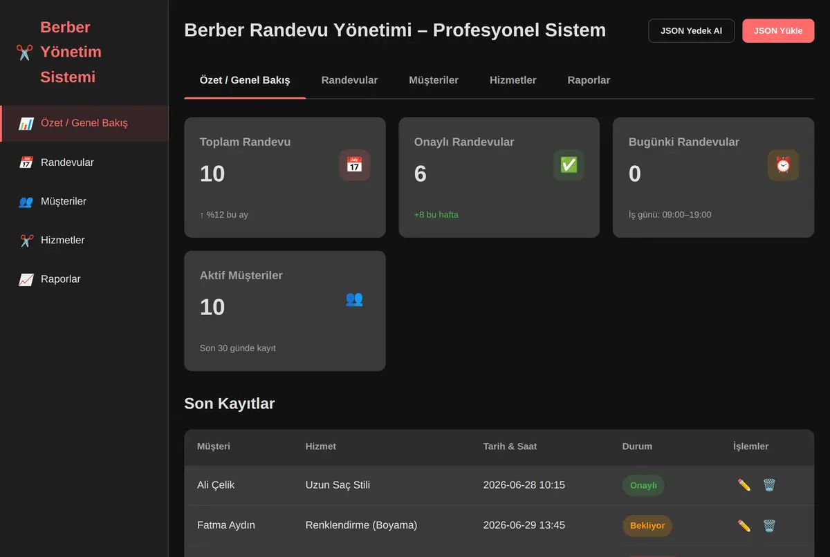Click the green checkmark icon on Onaylı Randevular card
This screenshot has width=830, height=557.
point(569,165)
